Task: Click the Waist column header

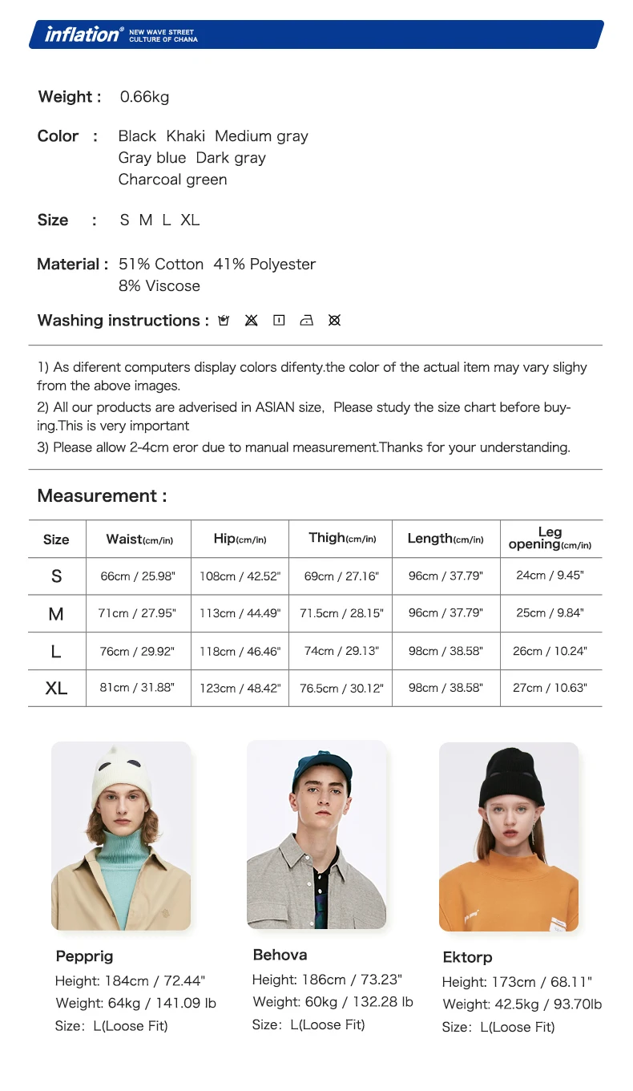Action: pos(139,539)
